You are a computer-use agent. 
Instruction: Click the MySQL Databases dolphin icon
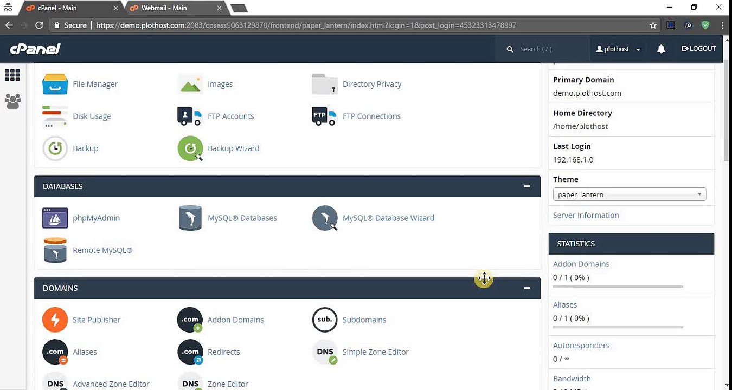[x=190, y=218]
